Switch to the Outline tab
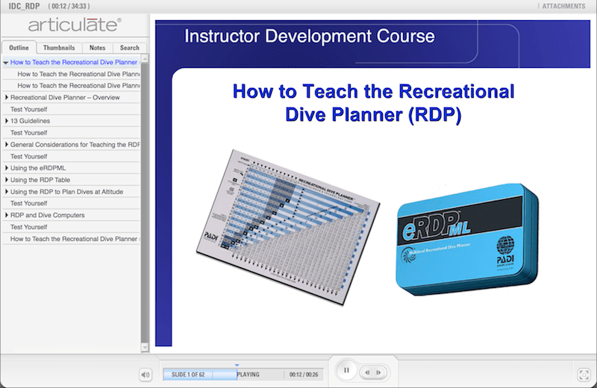Image resolution: width=597 pixels, height=388 pixels. [19, 48]
